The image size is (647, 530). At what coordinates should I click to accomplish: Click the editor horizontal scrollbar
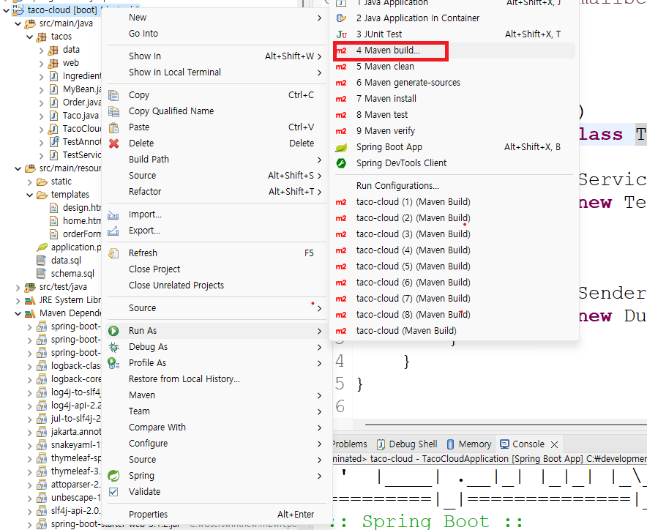click(506, 424)
